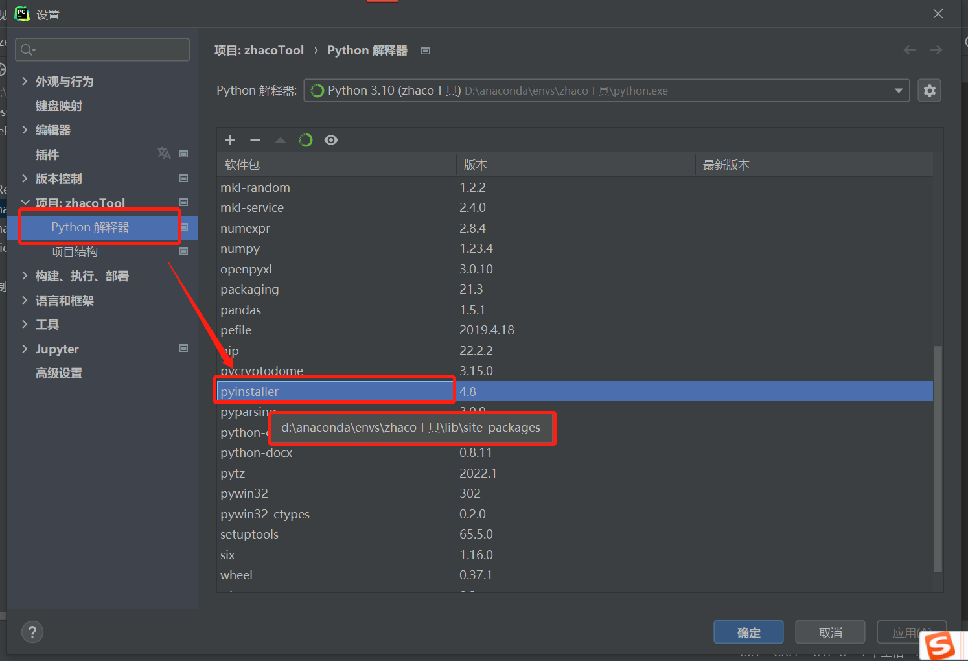This screenshot has width=968, height=661.
Task: Click the project-level icon beside 项目结构
Action: 183,251
